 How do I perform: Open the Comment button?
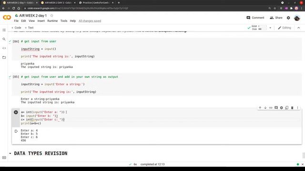[x=255, y=18]
